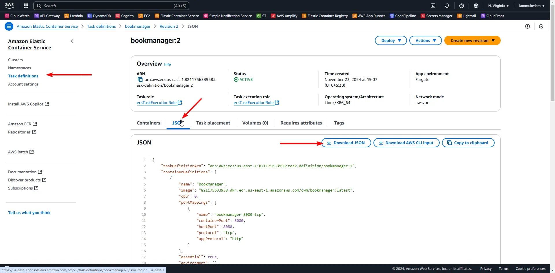Open the notifications bell
Screen dimensions: 555x273
coord(447,6)
